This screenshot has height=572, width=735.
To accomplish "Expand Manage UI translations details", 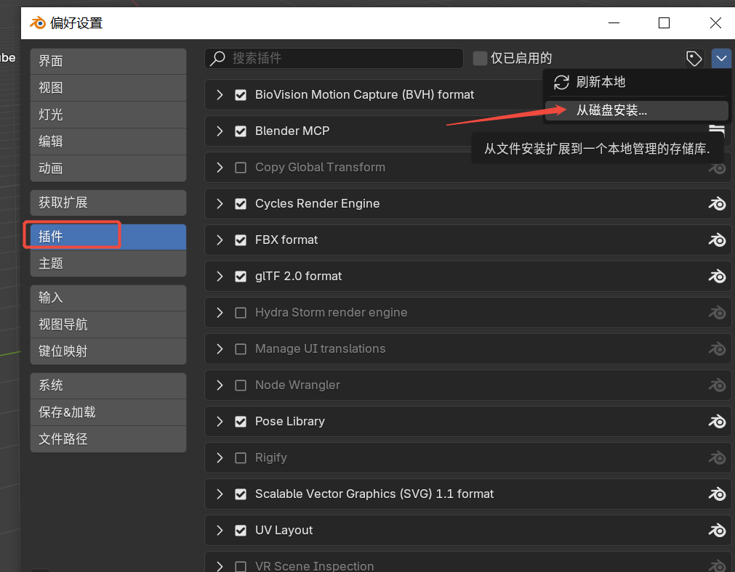I will coord(220,348).
